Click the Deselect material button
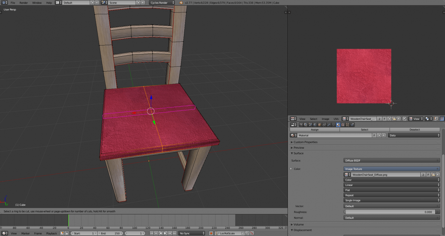Viewport: 445px width, 236px height. (414, 130)
